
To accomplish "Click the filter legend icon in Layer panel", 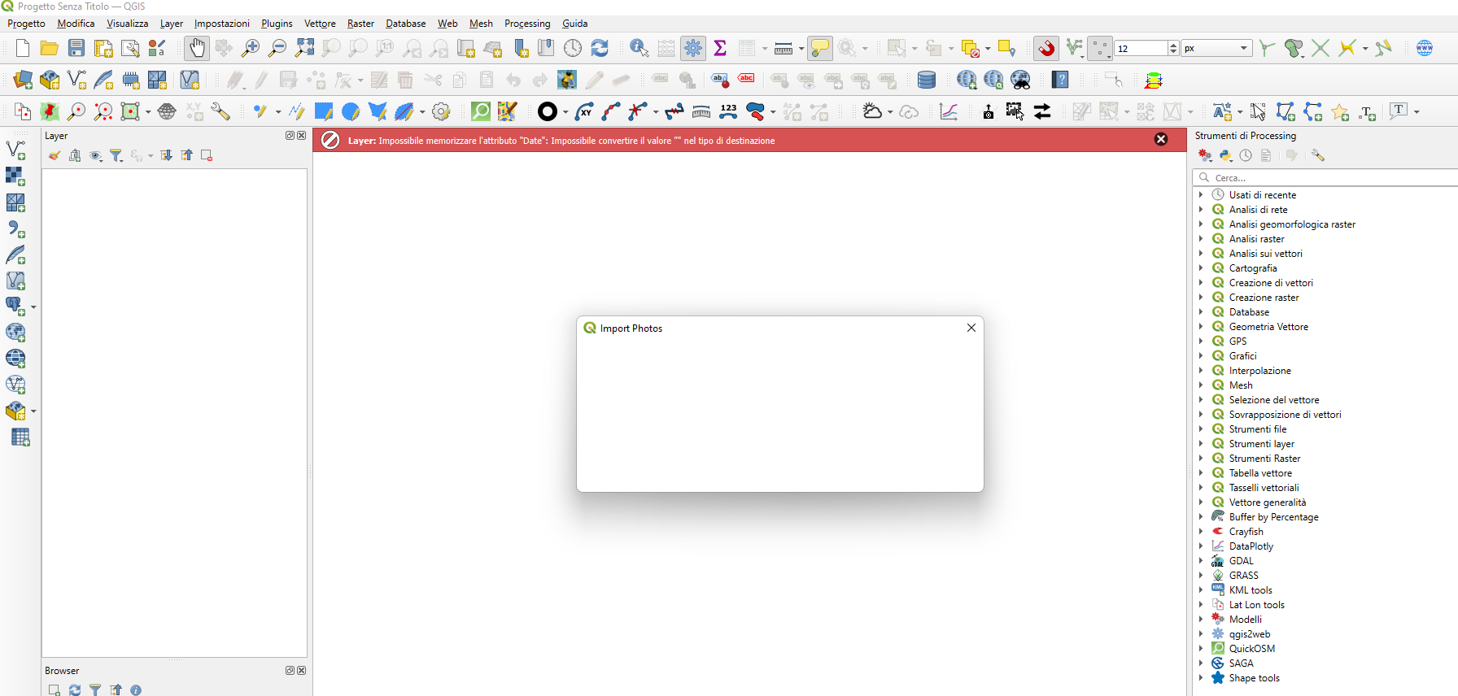I will [x=116, y=155].
